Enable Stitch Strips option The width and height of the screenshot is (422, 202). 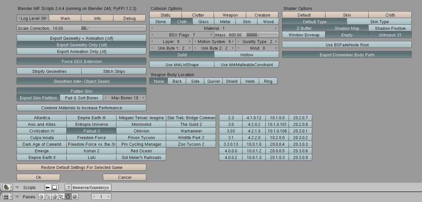pyautogui.click(x=114, y=71)
